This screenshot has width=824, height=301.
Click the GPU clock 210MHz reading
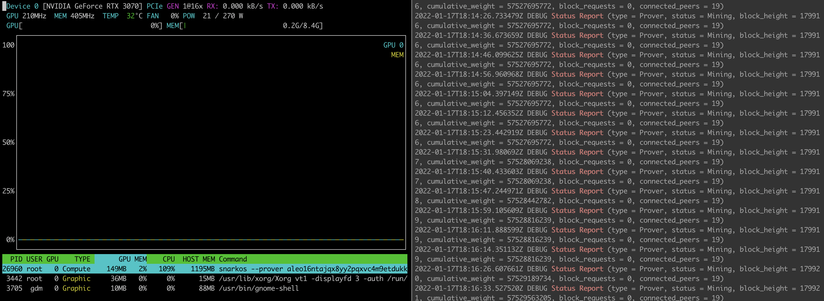(x=26, y=16)
